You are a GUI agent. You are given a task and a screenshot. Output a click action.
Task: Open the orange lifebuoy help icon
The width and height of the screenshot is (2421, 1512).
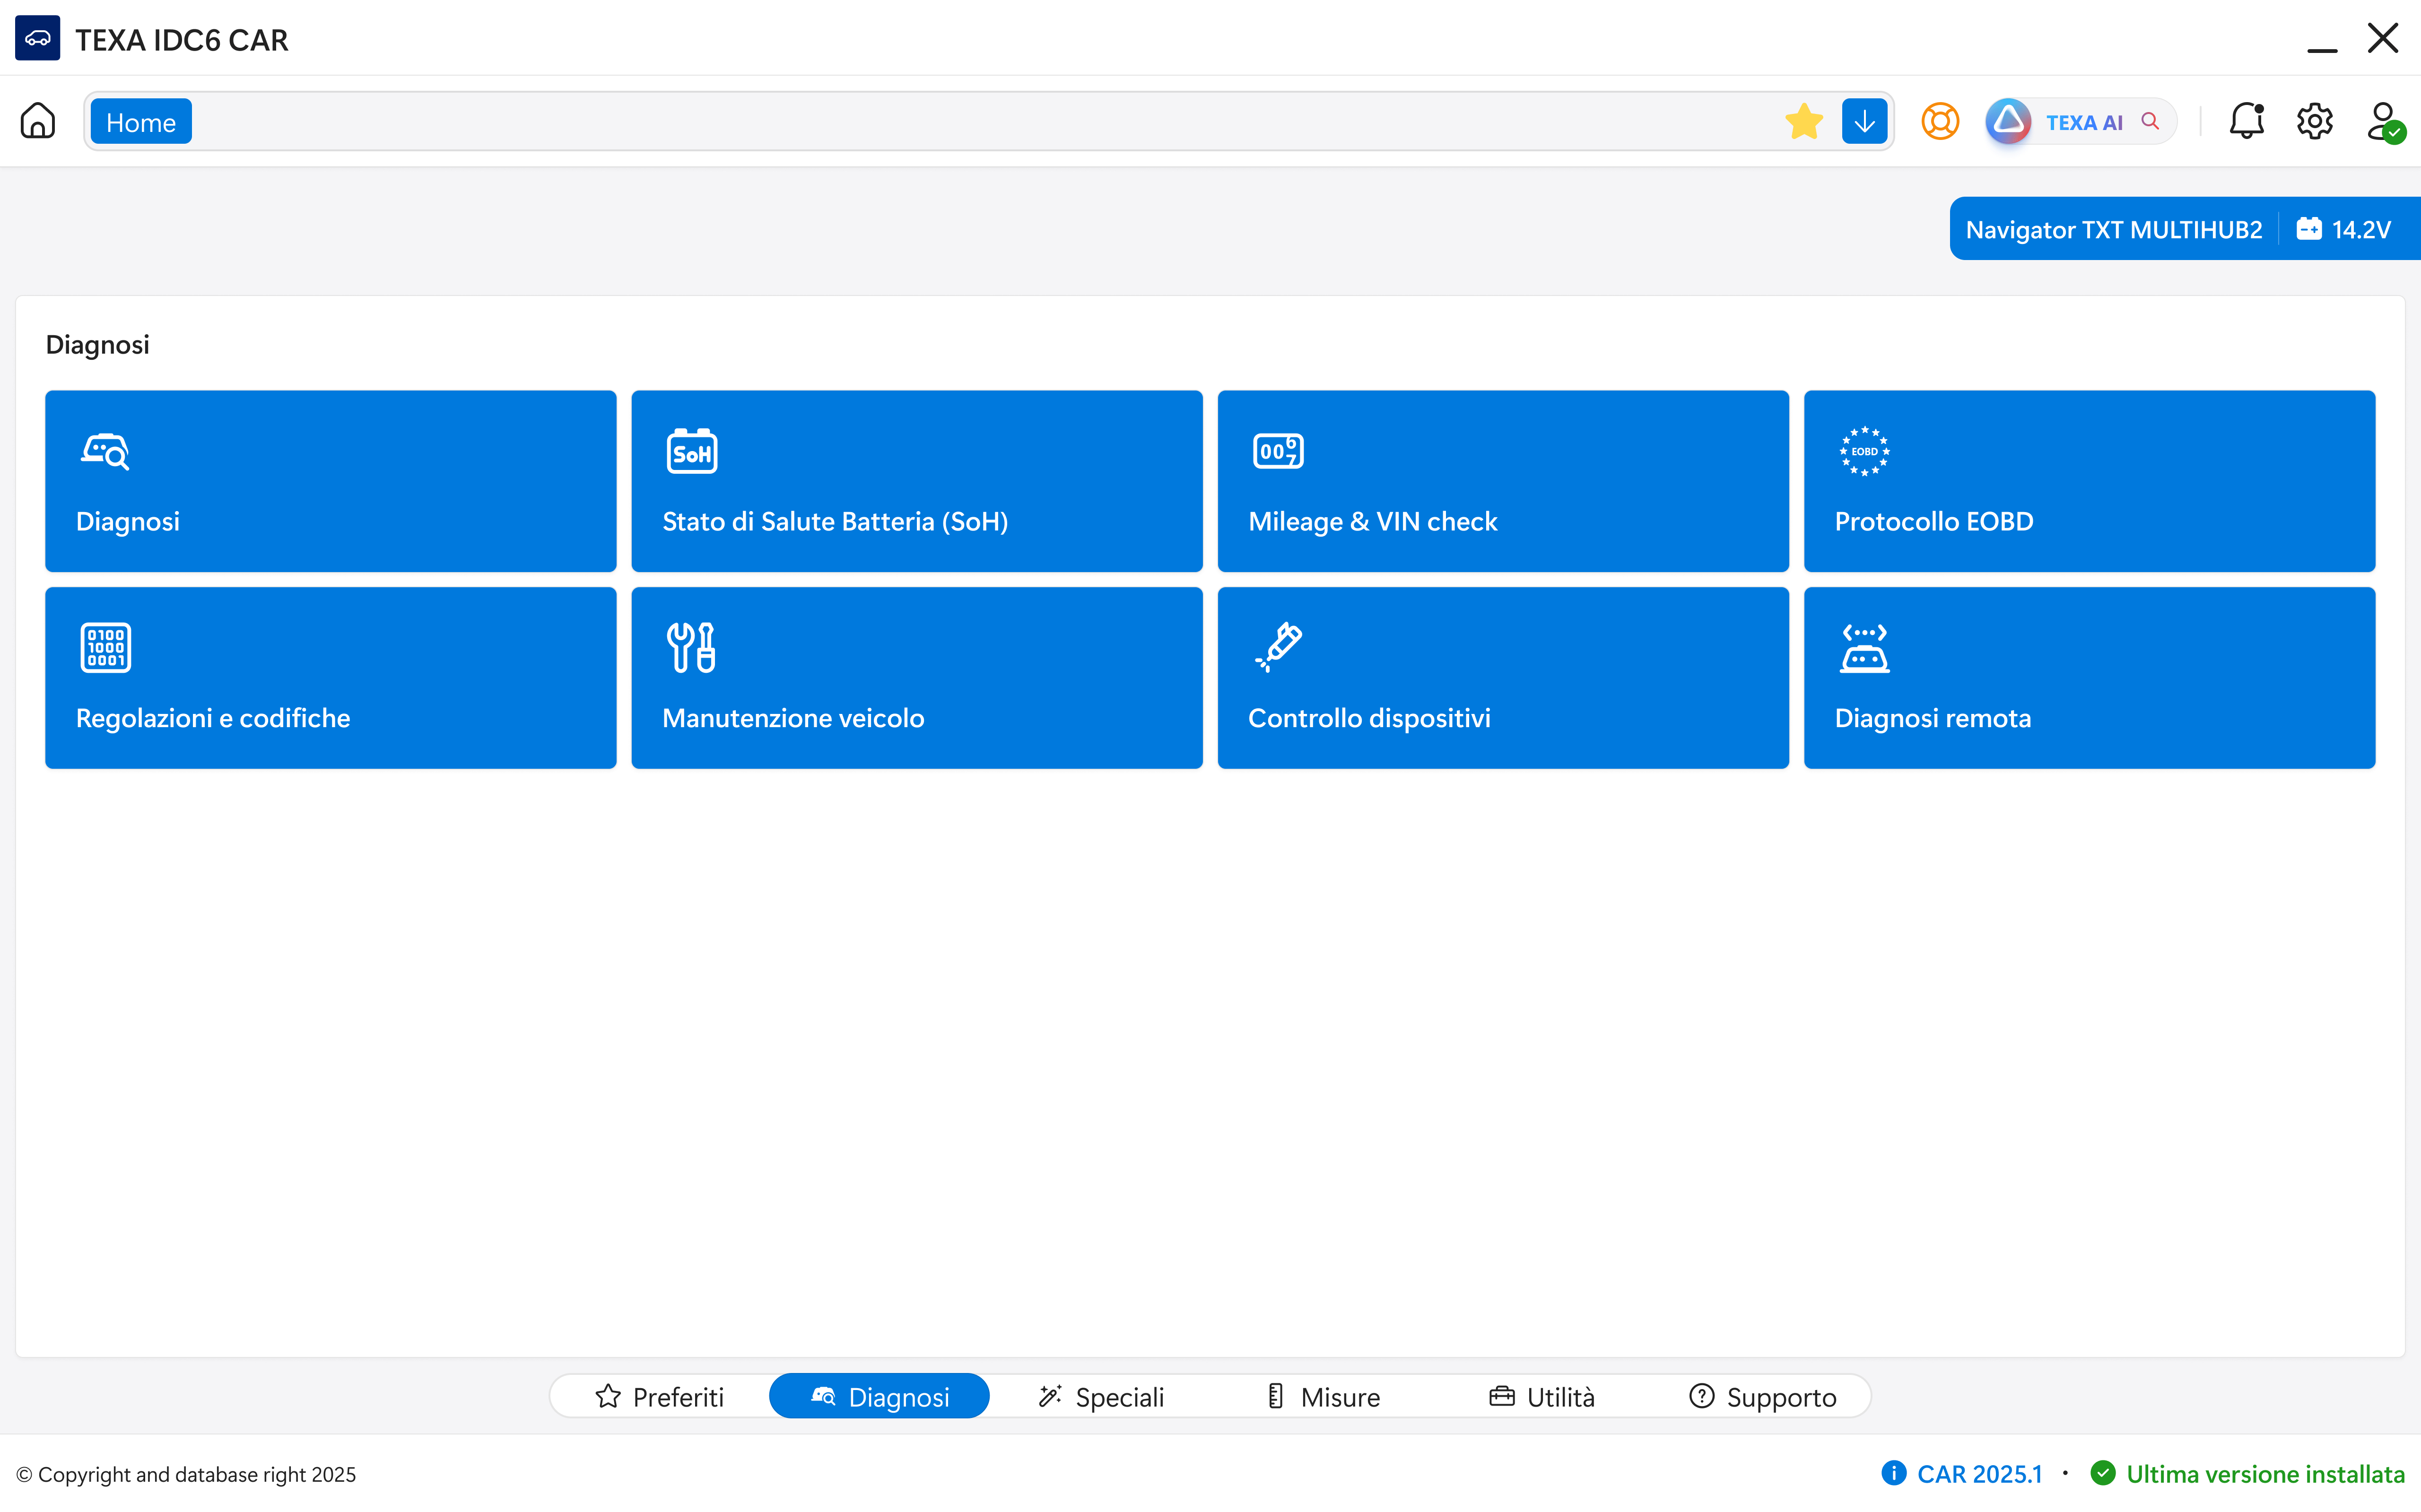[1939, 122]
